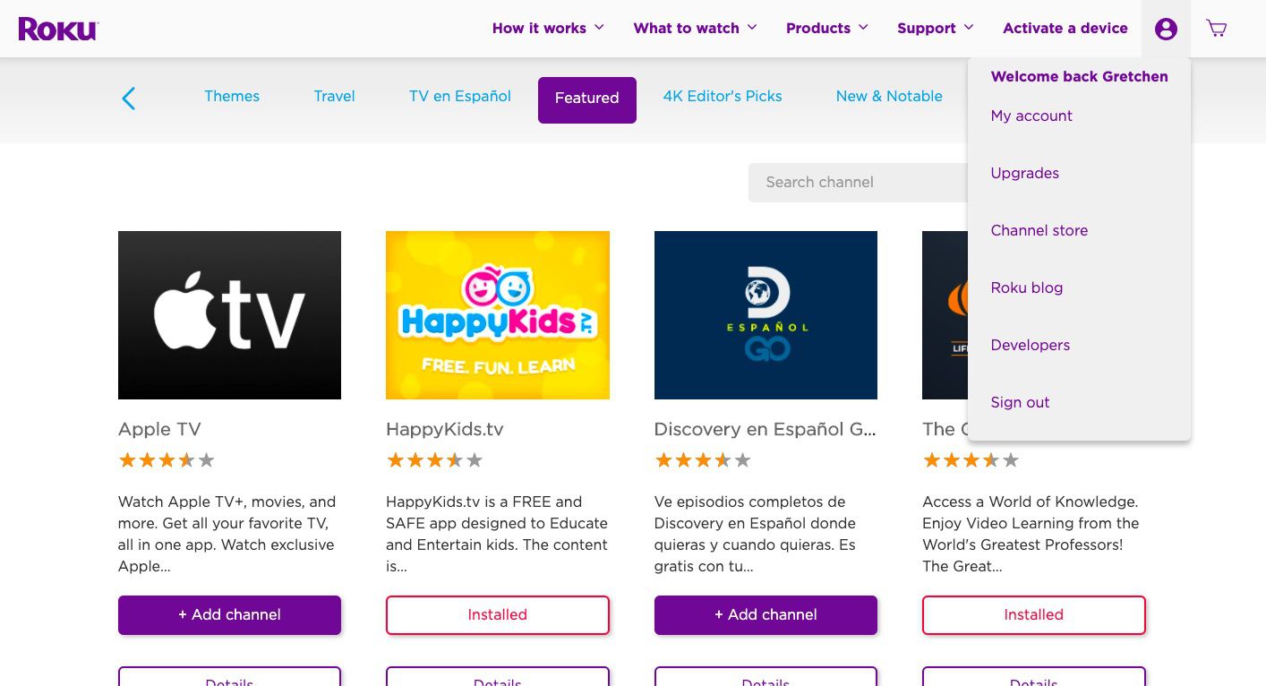Screen dimensions: 1266x686
Task: Open Discovery en Español GO thumbnail
Action: coord(766,315)
